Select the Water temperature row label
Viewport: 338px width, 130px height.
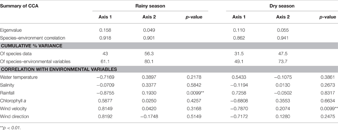point(17,77)
